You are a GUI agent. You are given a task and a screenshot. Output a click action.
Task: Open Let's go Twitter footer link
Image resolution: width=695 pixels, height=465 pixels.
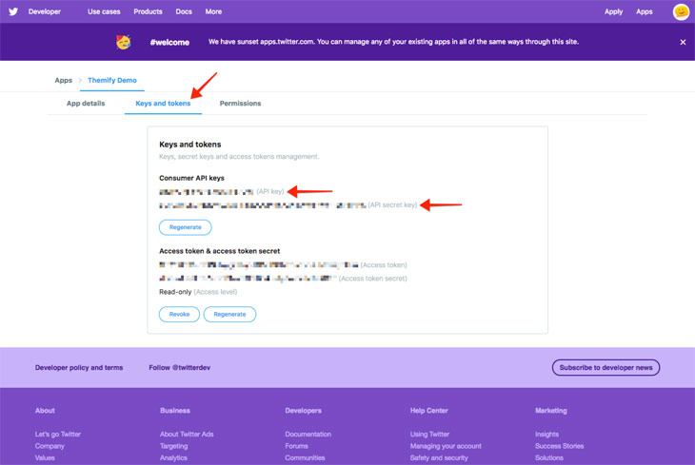58,434
